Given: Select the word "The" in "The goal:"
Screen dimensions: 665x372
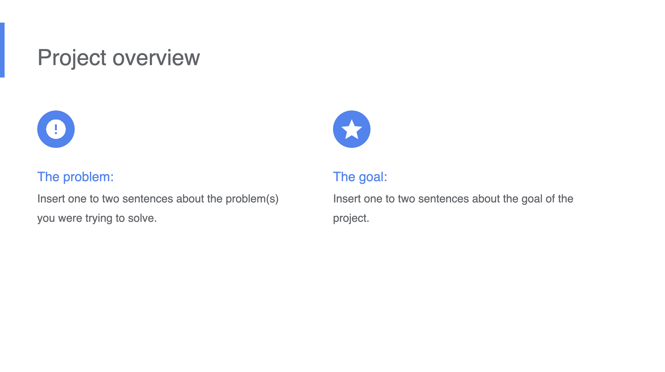Looking at the screenshot, I should click(344, 177).
